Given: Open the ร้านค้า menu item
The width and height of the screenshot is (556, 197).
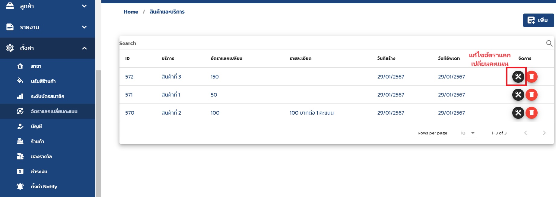Looking at the screenshot, I should [x=47, y=141].
